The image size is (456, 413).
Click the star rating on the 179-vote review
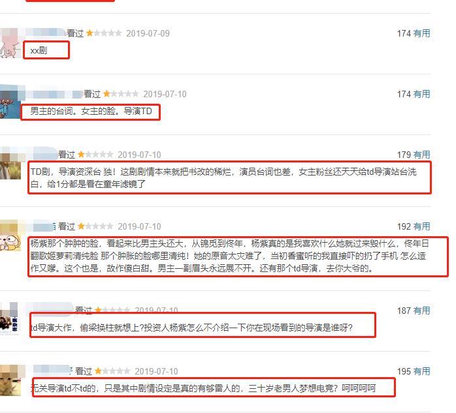[95, 154]
